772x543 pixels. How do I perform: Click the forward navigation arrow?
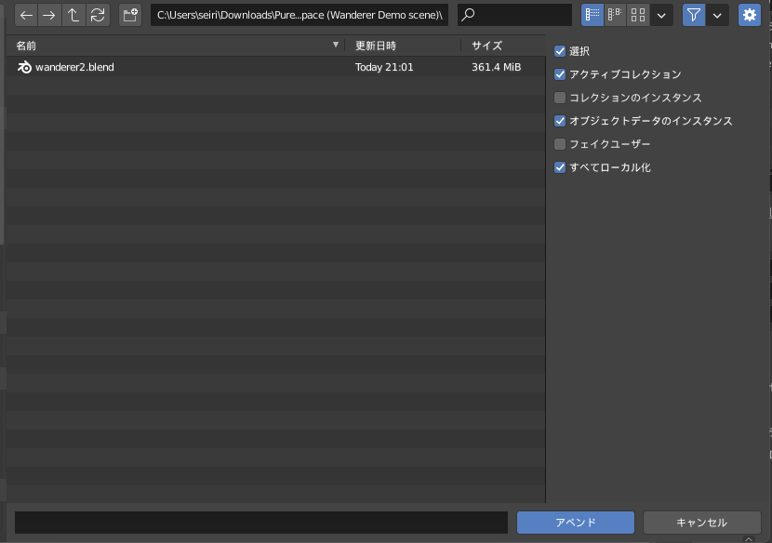pos(49,15)
